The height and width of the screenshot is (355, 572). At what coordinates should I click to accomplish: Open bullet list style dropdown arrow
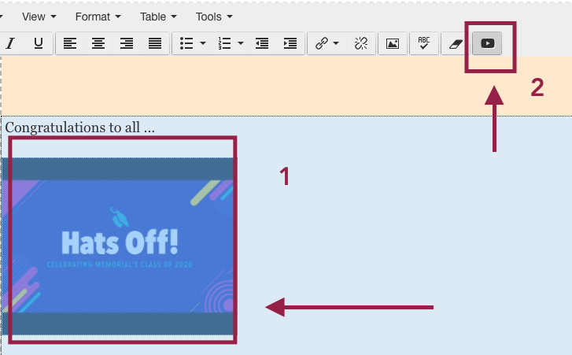tap(203, 43)
